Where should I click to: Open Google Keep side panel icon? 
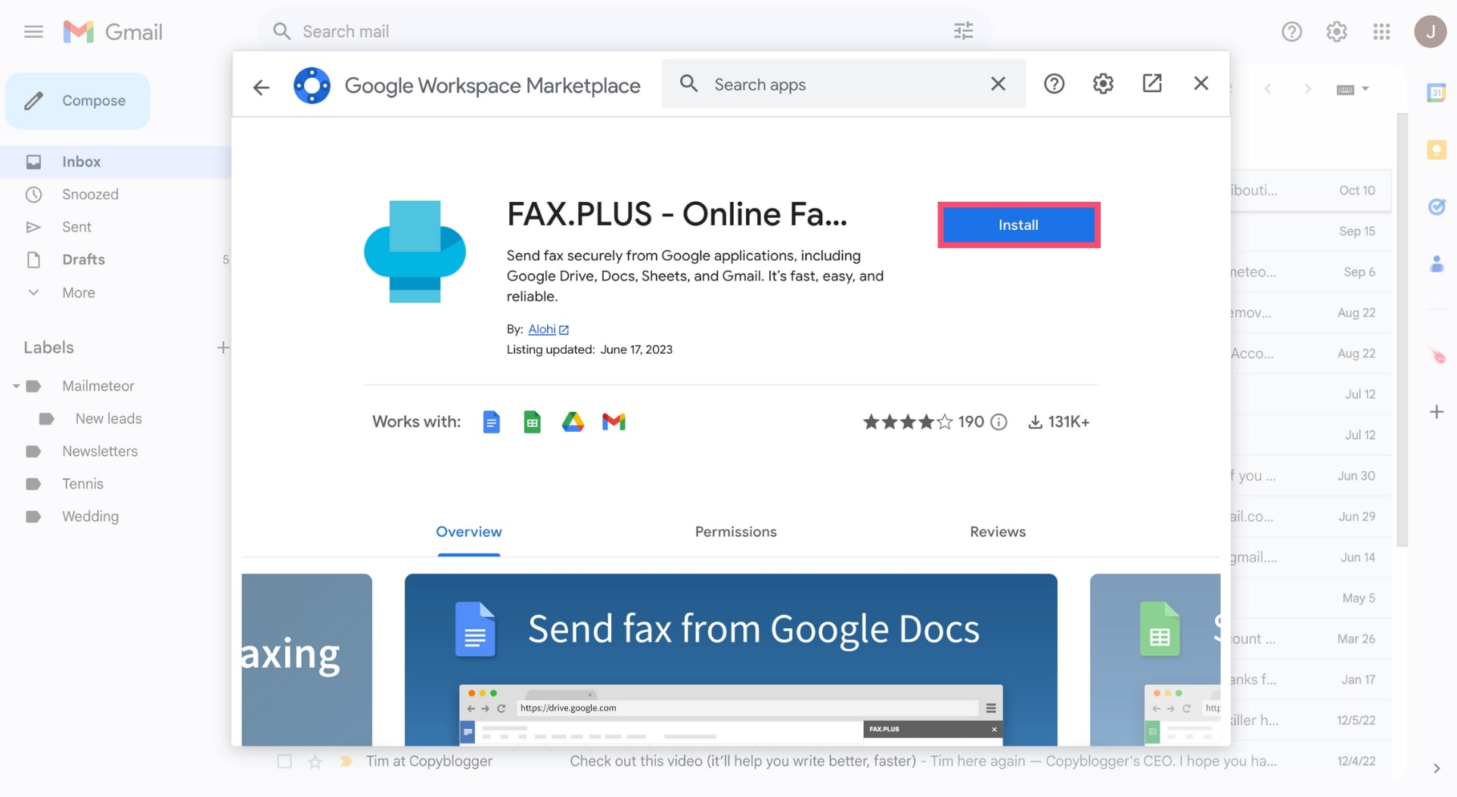click(x=1436, y=150)
